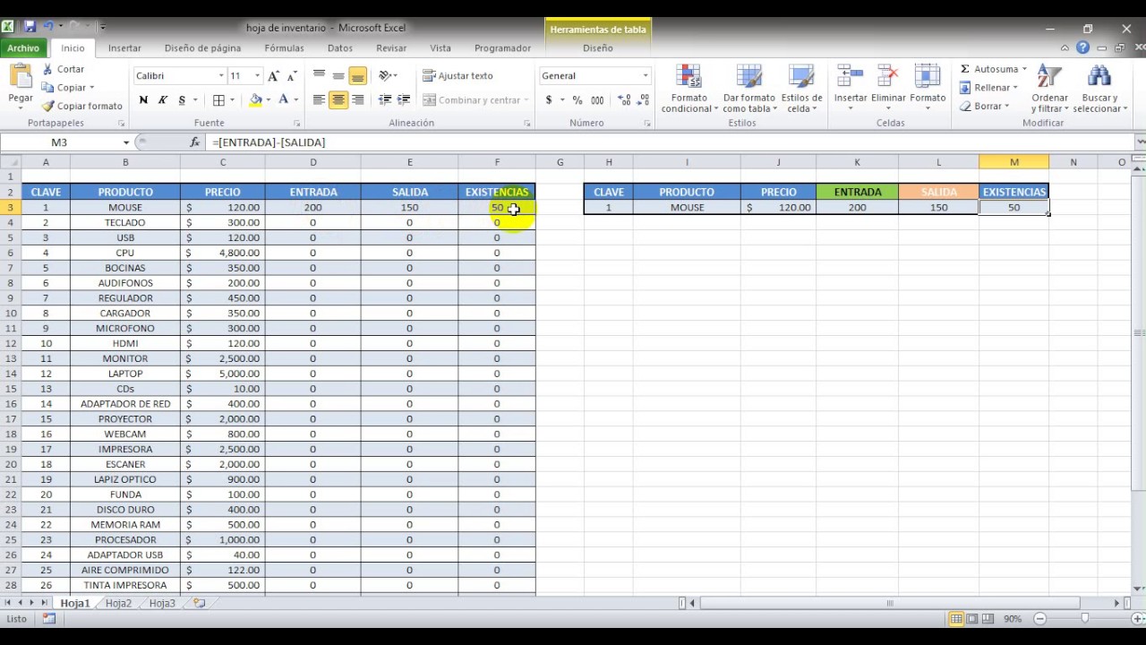This screenshot has height=645, width=1146.
Task: Toggle italic K formatting
Action: click(x=163, y=100)
